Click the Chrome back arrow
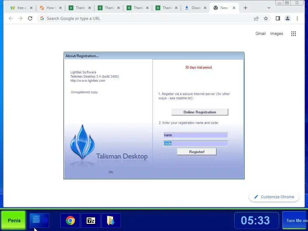Image resolution: width=308 pixels, height=231 pixels. coord(11,18)
